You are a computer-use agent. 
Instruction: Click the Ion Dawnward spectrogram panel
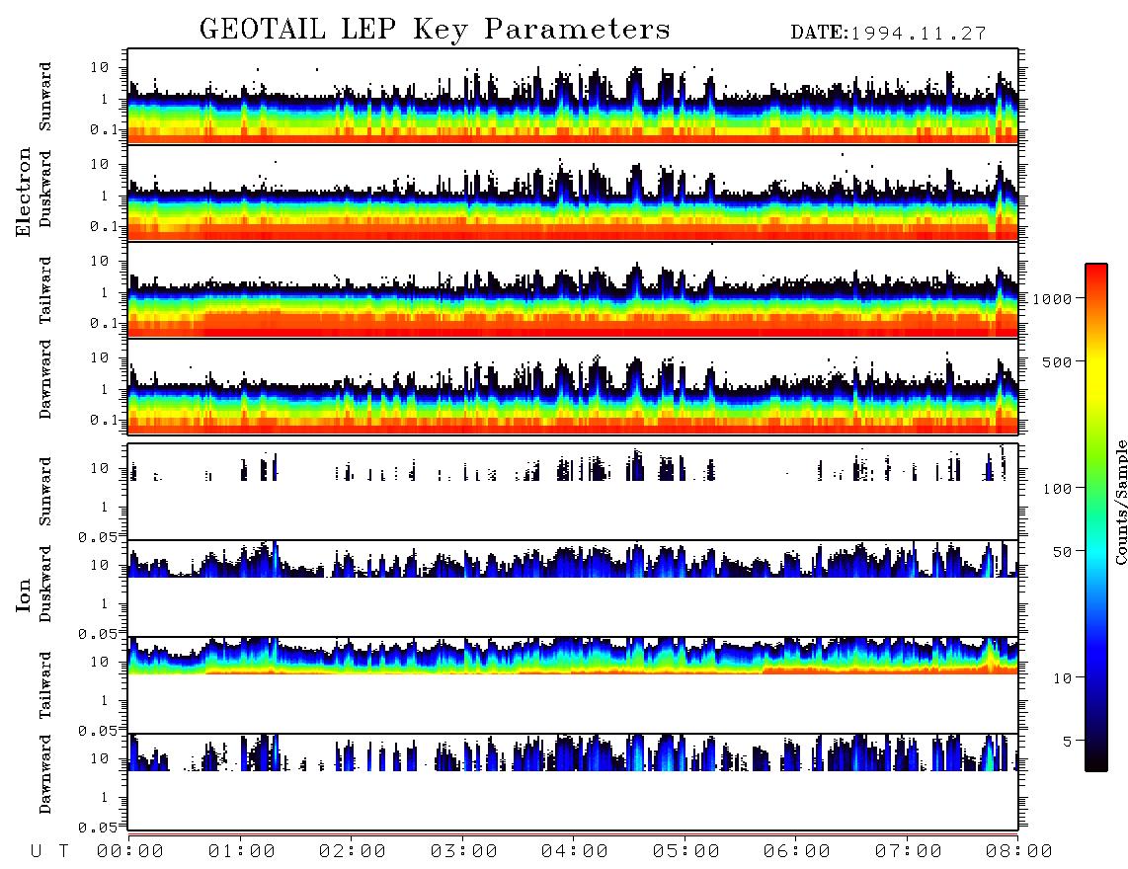(x=573, y=782)
